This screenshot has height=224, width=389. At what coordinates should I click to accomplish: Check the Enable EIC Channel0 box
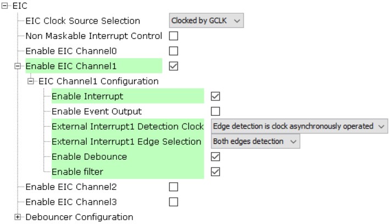[174, 51]
